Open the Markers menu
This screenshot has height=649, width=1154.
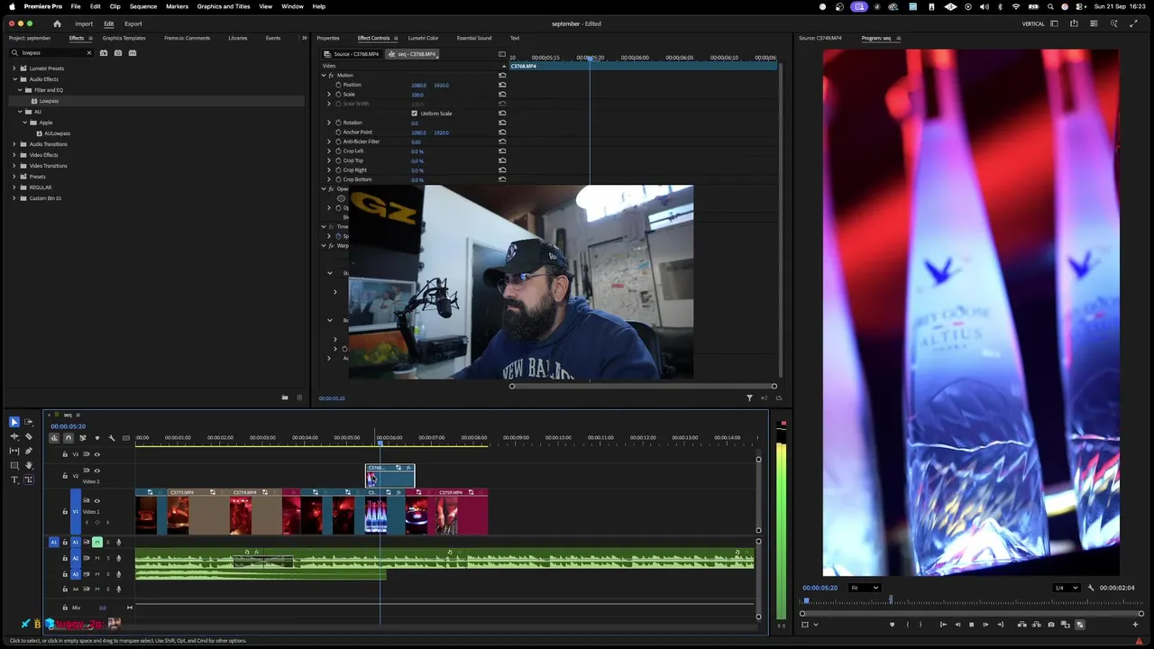coord(177,6)
